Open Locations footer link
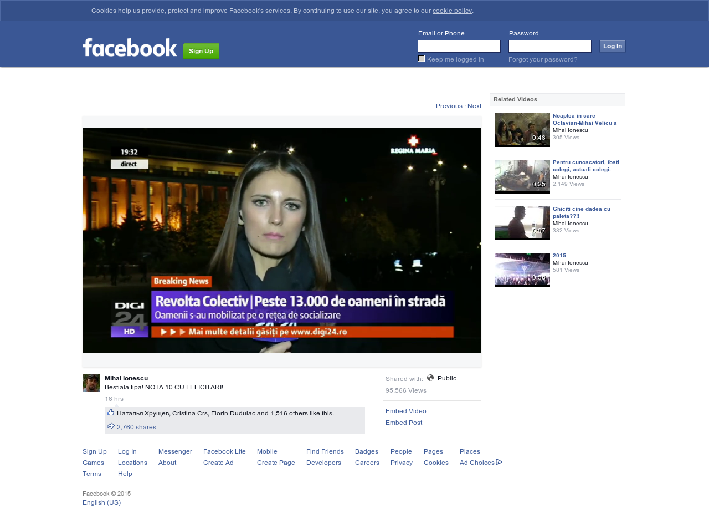The image size is (709, 518). pos(132,463)
